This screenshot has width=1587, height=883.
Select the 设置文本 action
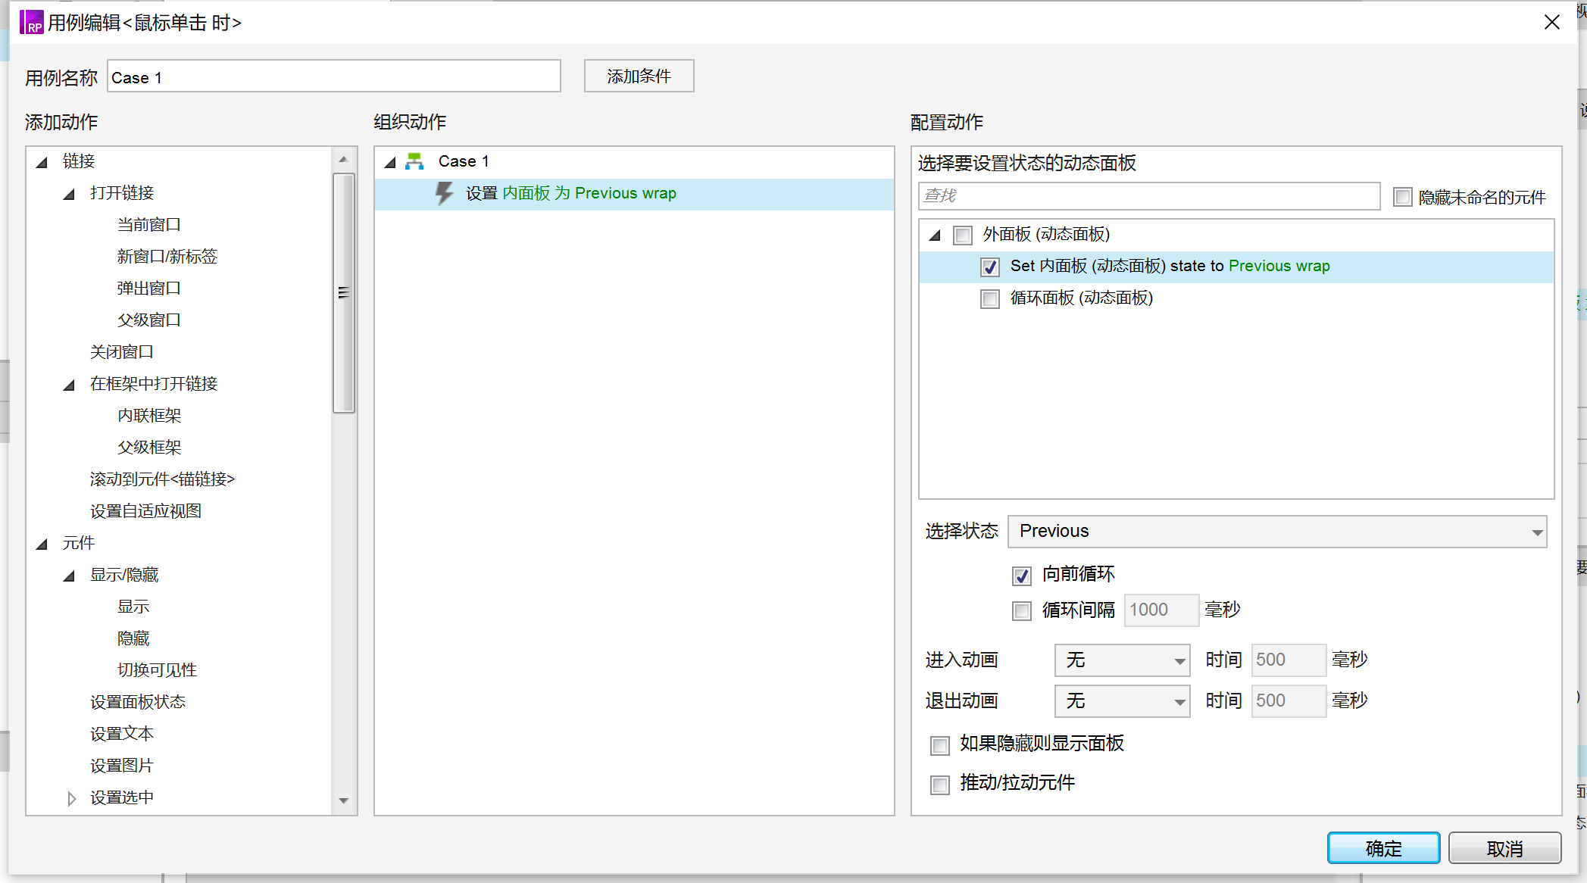click(121, 733)
